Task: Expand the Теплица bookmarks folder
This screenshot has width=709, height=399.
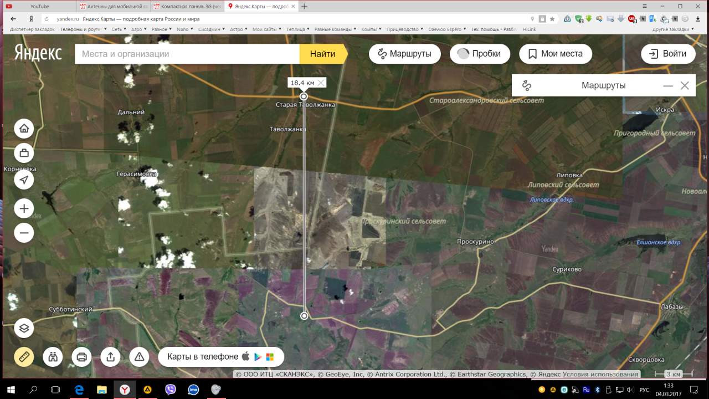Action: 298,29
